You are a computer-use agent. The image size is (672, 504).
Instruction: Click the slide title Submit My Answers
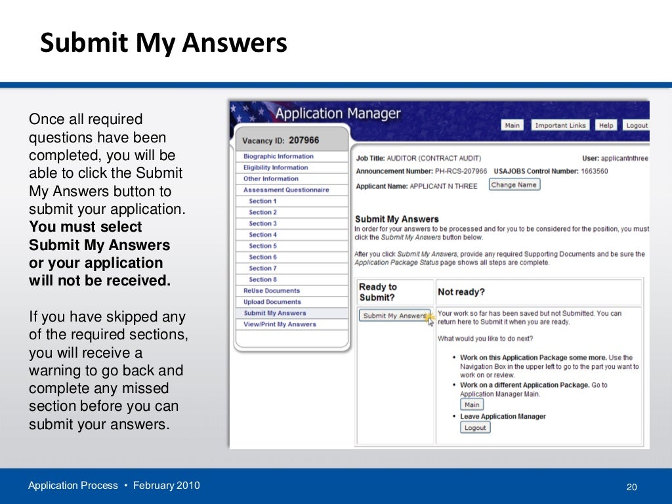163,43
